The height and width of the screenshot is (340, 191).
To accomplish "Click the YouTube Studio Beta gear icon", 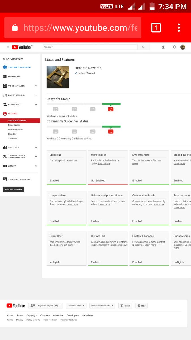I will (5, 67).
